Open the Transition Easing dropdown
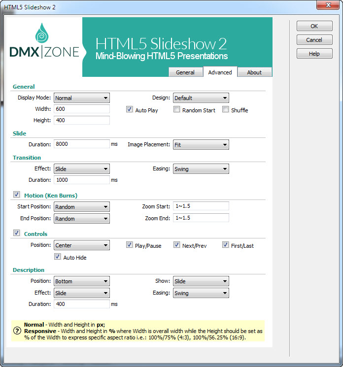343x367 pixels. [201, 169]
